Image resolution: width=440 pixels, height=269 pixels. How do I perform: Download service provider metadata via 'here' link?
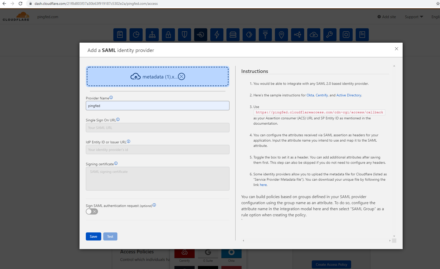263,185
